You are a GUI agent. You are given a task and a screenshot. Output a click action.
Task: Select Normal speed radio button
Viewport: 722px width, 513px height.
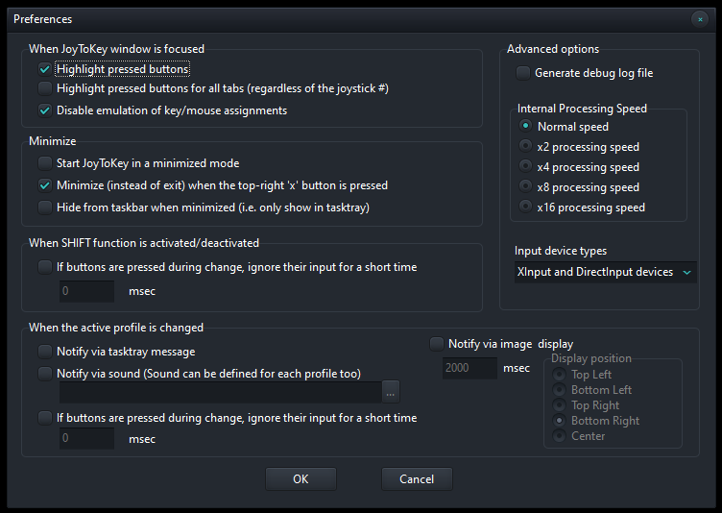click(x=525, y=126)
